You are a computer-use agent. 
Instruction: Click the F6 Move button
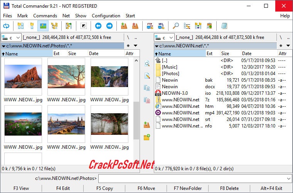tap(146, 188)
